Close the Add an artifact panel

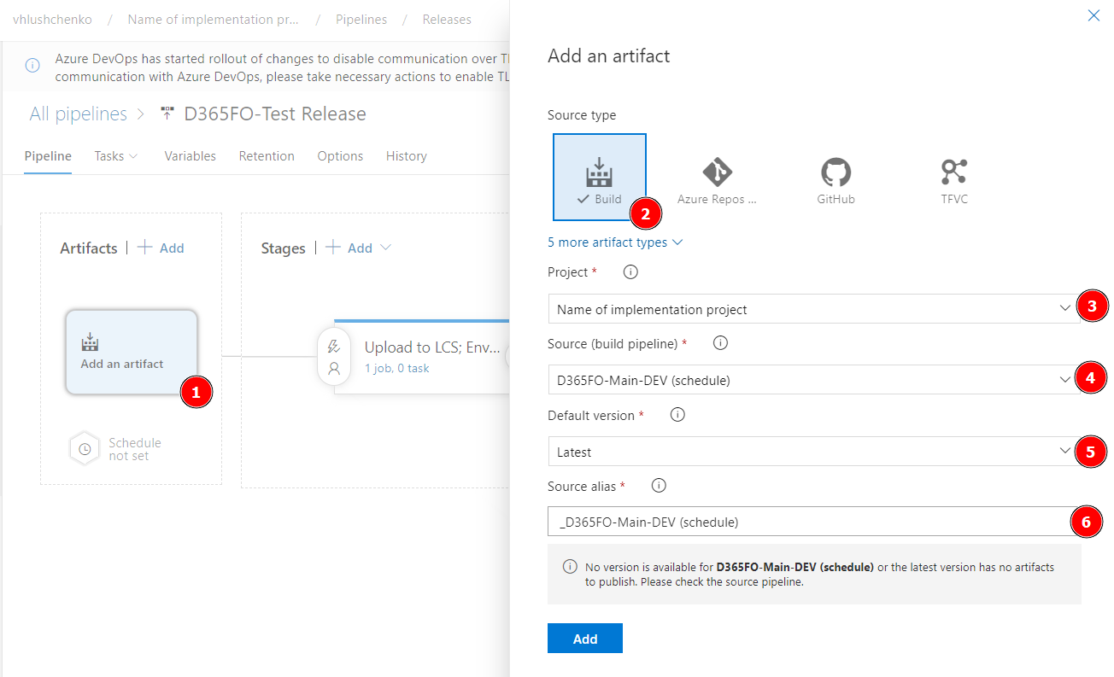pyautogui.click(x=1093, y=15)
